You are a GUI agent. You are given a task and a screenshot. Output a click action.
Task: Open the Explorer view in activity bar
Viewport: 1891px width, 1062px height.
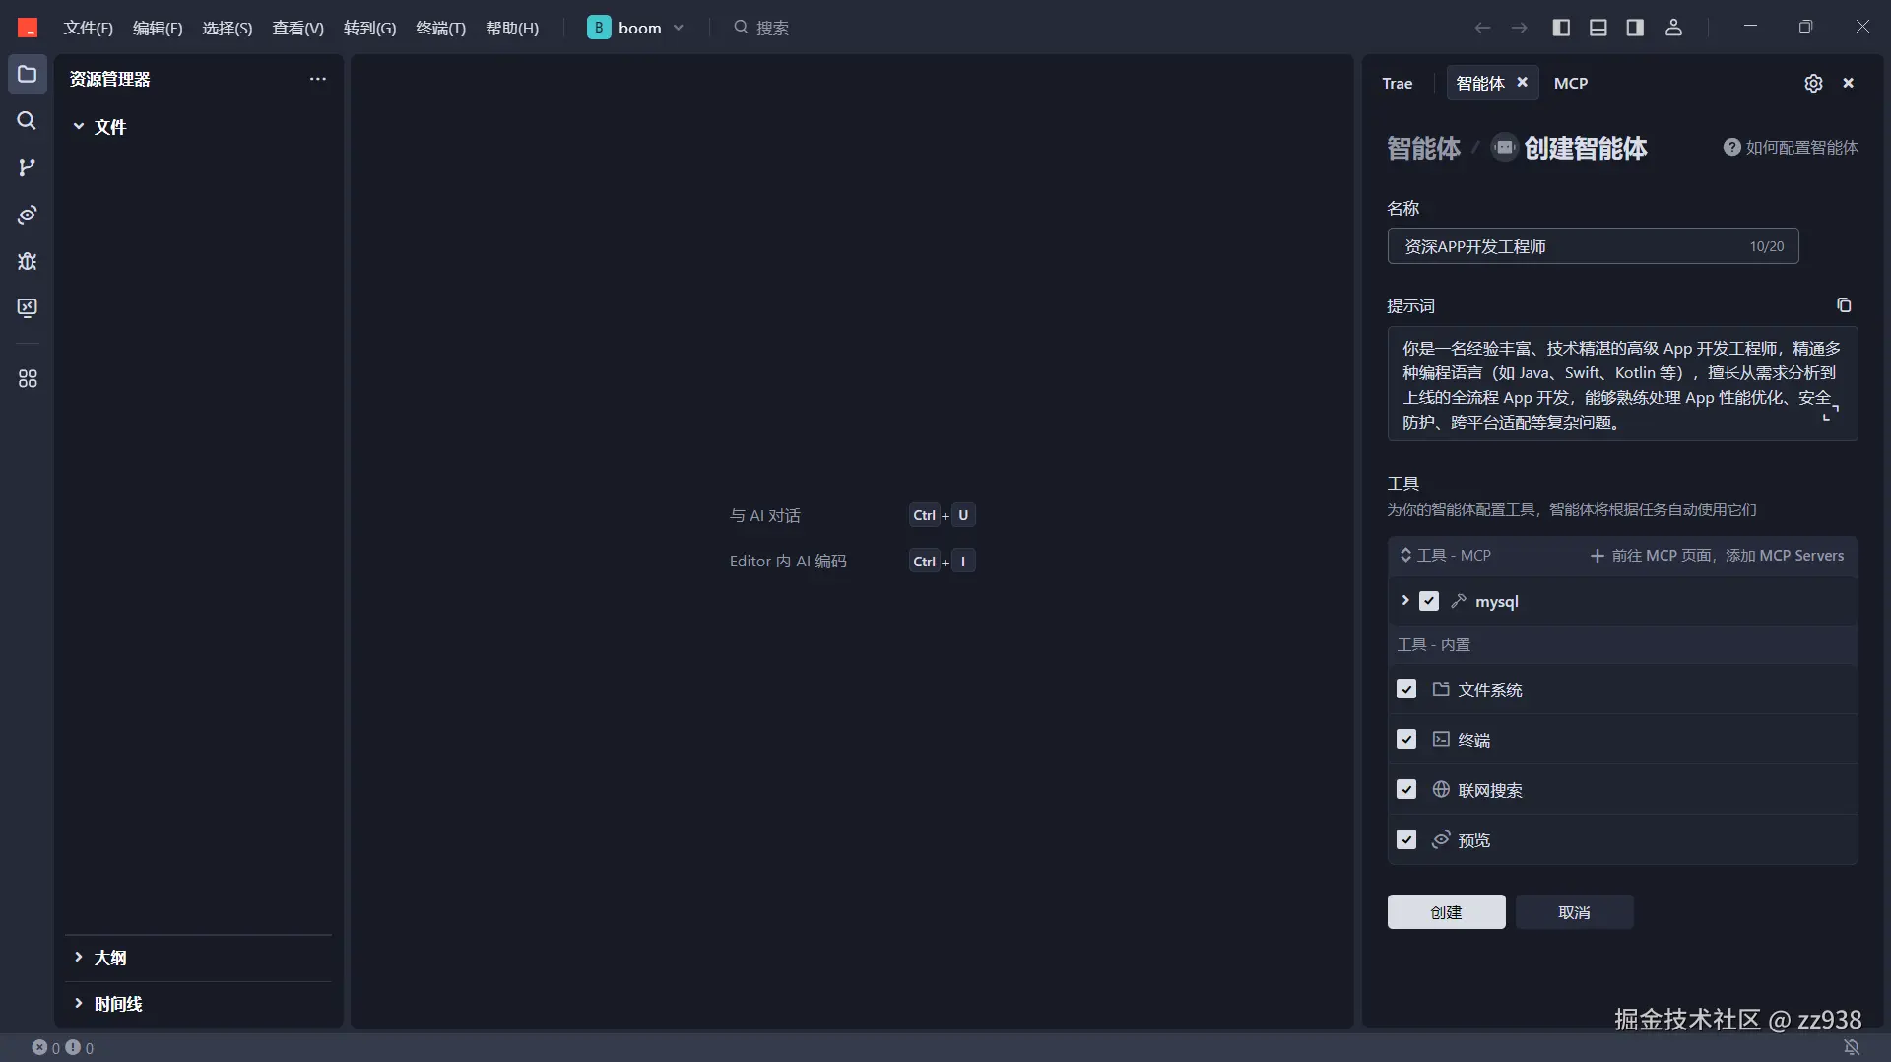tap(27, 75)
